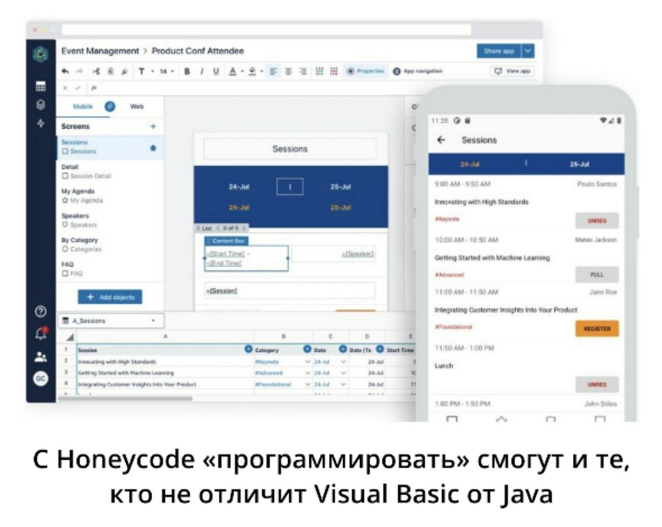The height and width of the screenshot is (527, 662).
Task: Tap UNREG button for Innovating with High Standards
Action: point(597,221)
